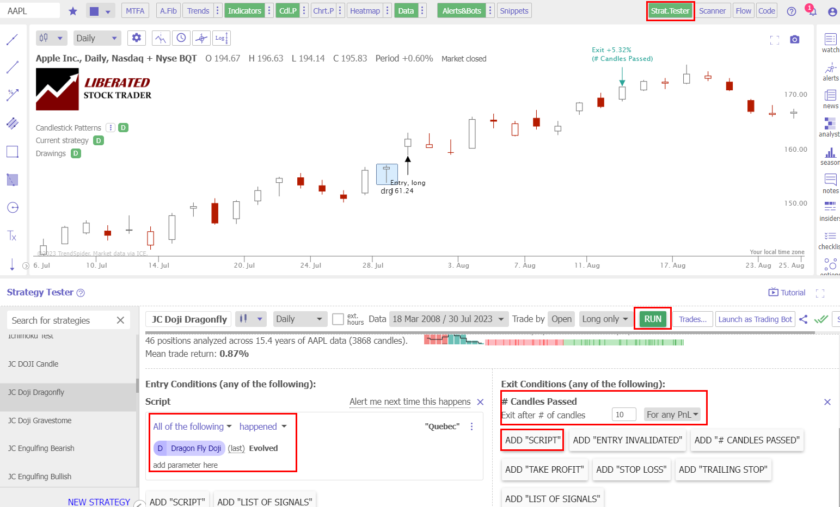Select the rectangle drawing tool
This screenshot has height=507, width=840.
[x=12, y=151]
